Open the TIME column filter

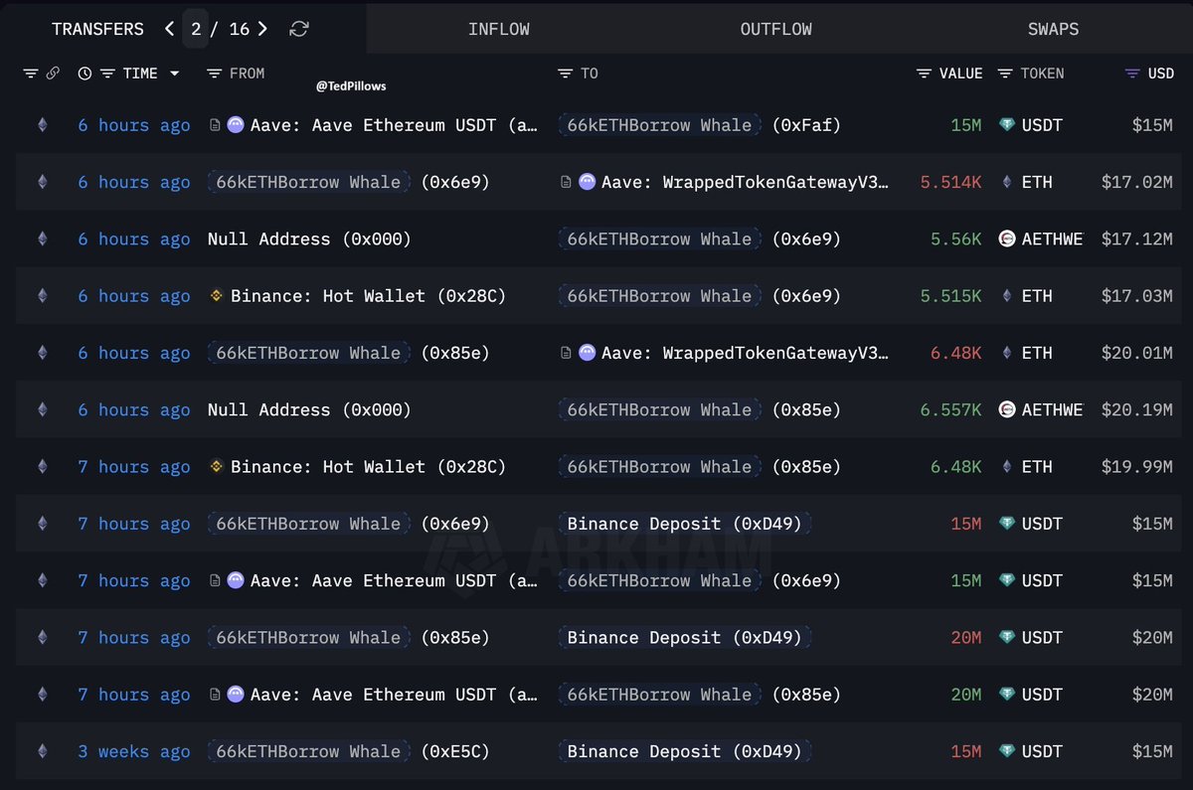pos(107,74)
